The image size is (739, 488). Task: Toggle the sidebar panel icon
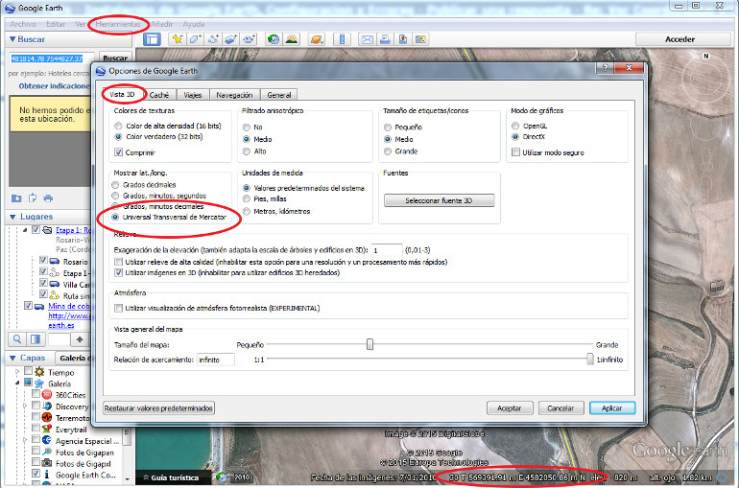pyautogui.click(x=152, y=39)
